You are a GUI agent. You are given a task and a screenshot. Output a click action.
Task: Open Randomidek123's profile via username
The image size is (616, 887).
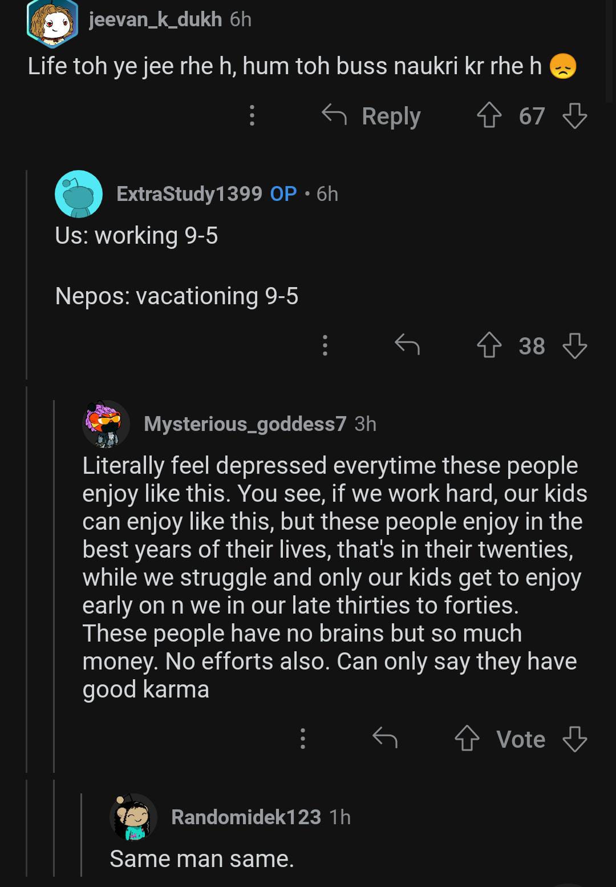pyautogui.click(x=246, y=817)
